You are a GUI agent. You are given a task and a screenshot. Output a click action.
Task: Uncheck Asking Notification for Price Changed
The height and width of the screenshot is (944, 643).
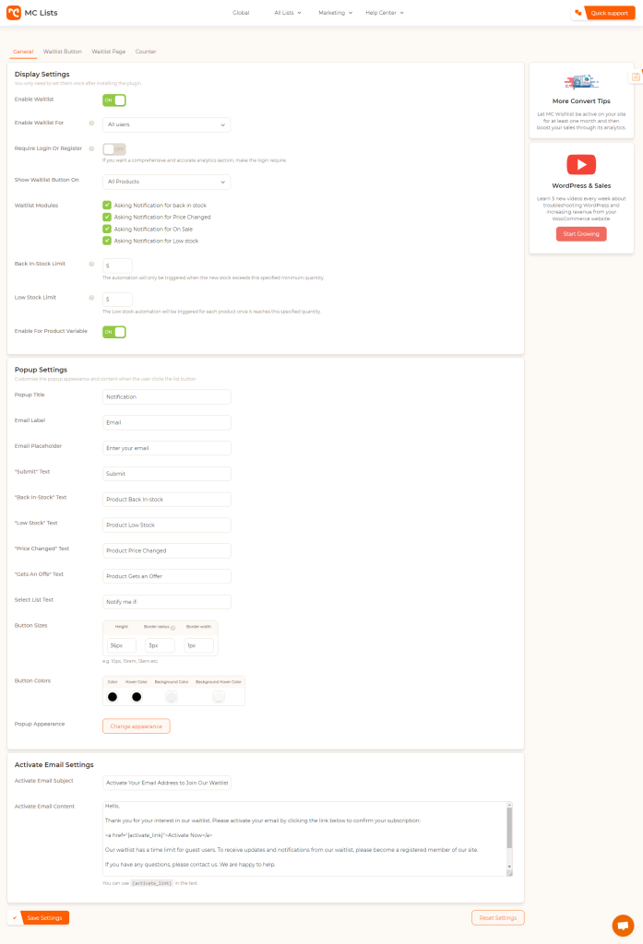click(x=107, y=217)
